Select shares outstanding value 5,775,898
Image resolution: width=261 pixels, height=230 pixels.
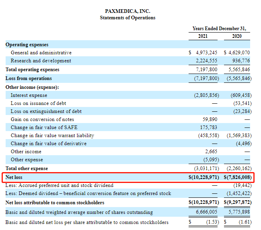239,212
